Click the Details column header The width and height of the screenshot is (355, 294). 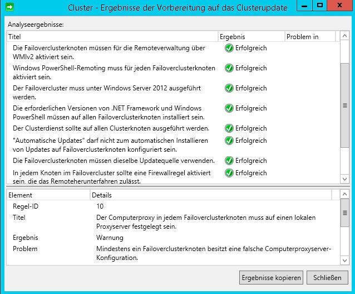pyautogui.click(x=211, y=195)
